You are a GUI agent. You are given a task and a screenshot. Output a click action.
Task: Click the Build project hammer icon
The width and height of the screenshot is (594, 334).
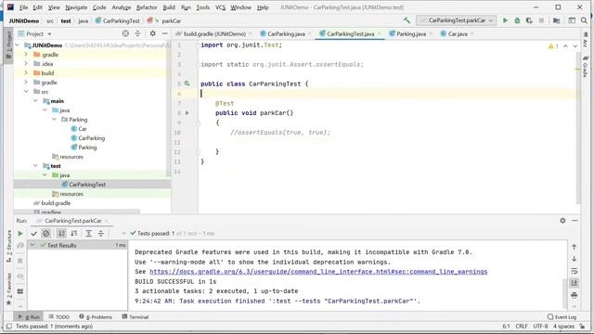[407, 20]
